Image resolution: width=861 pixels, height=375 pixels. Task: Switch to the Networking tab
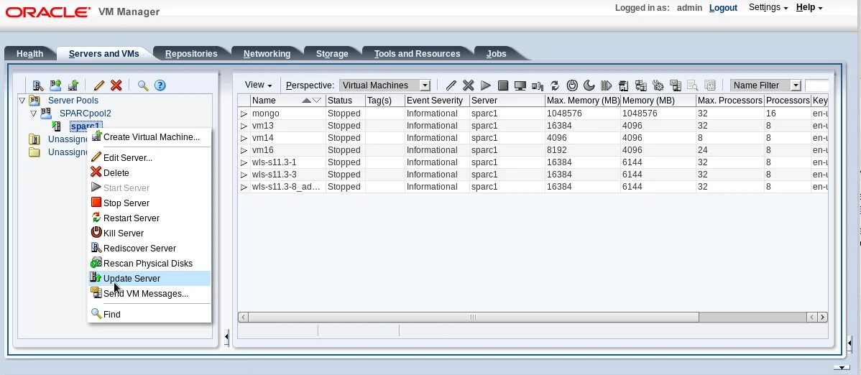(x=267, y=53)
